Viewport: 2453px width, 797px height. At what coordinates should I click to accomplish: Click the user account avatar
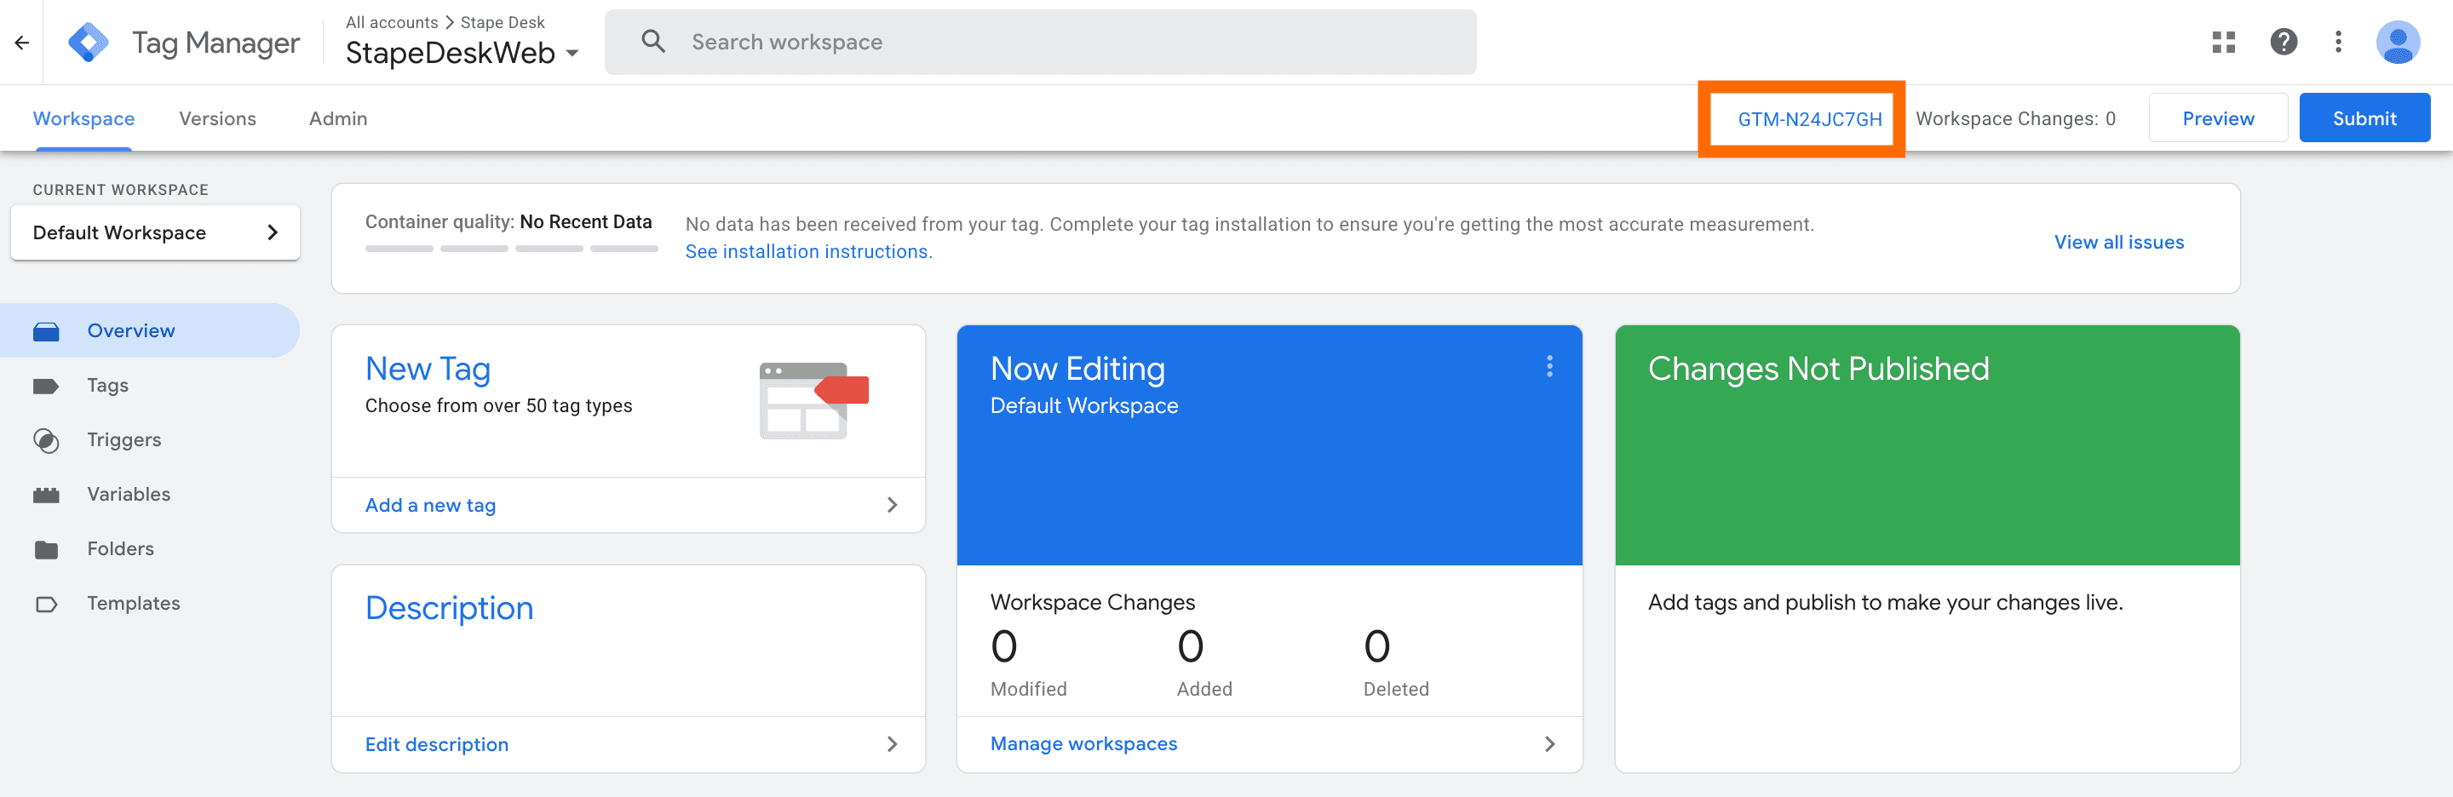pyautogui.click(x=2398, y=42)
